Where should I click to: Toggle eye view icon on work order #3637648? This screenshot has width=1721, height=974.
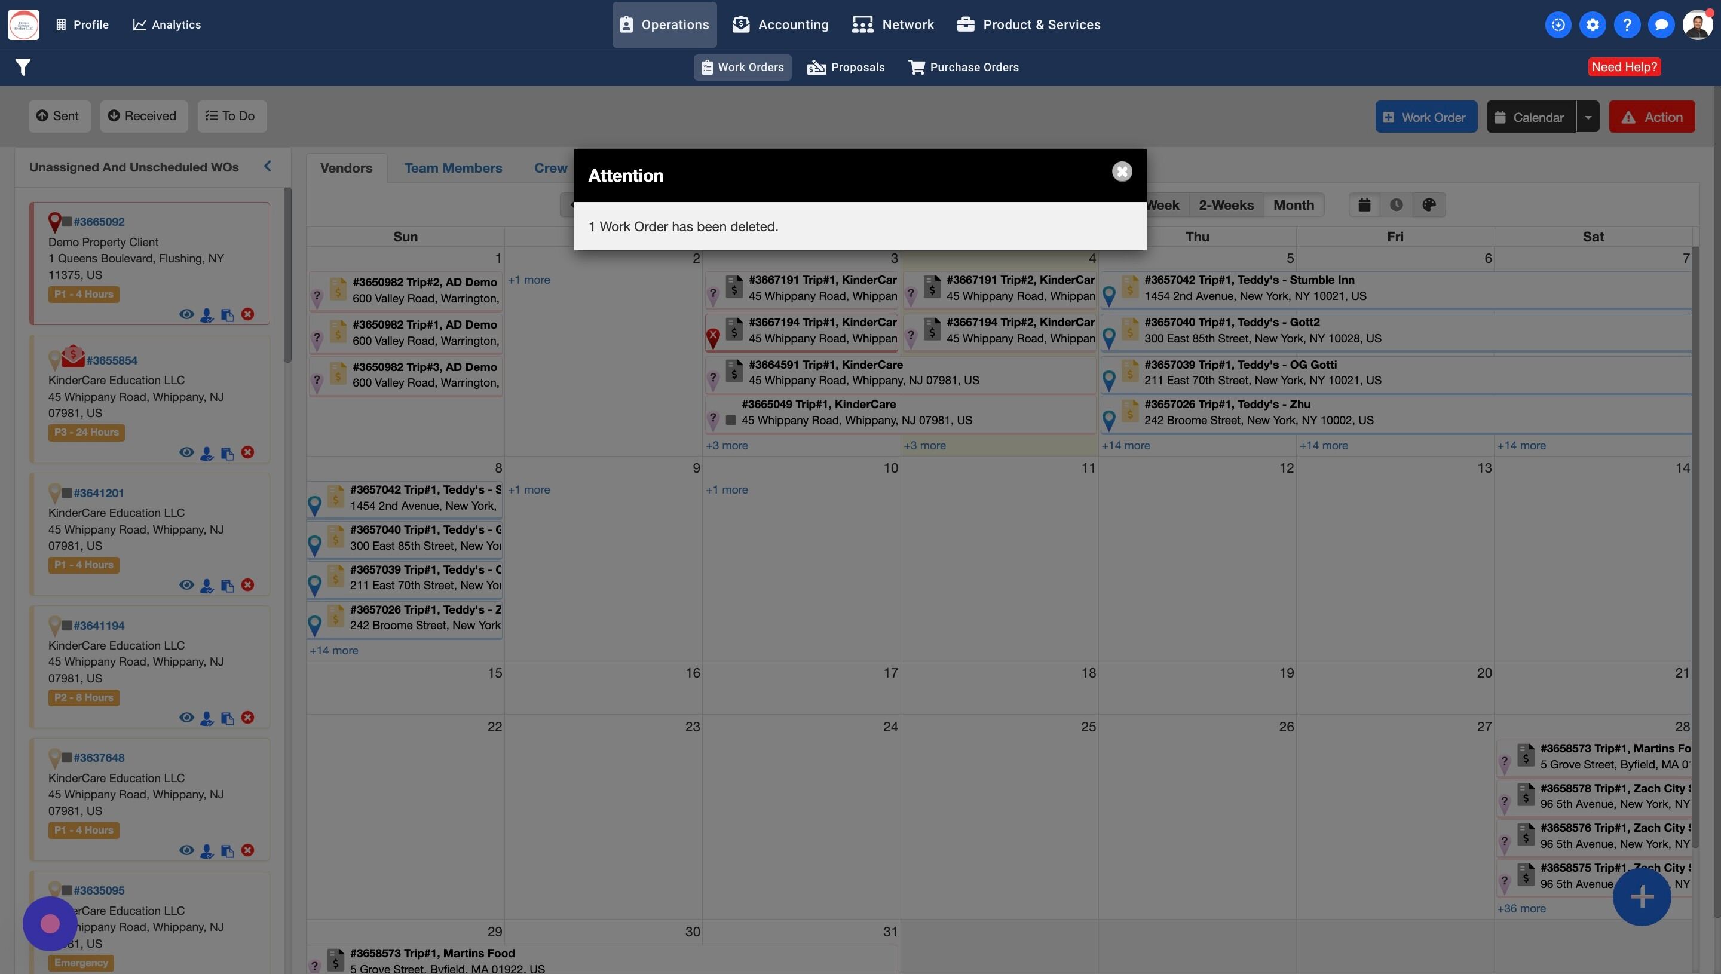coord(186,850)
